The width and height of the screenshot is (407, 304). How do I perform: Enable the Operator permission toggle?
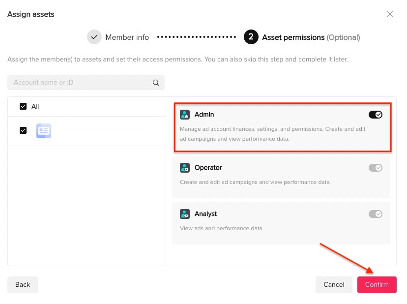coord(376,168)
